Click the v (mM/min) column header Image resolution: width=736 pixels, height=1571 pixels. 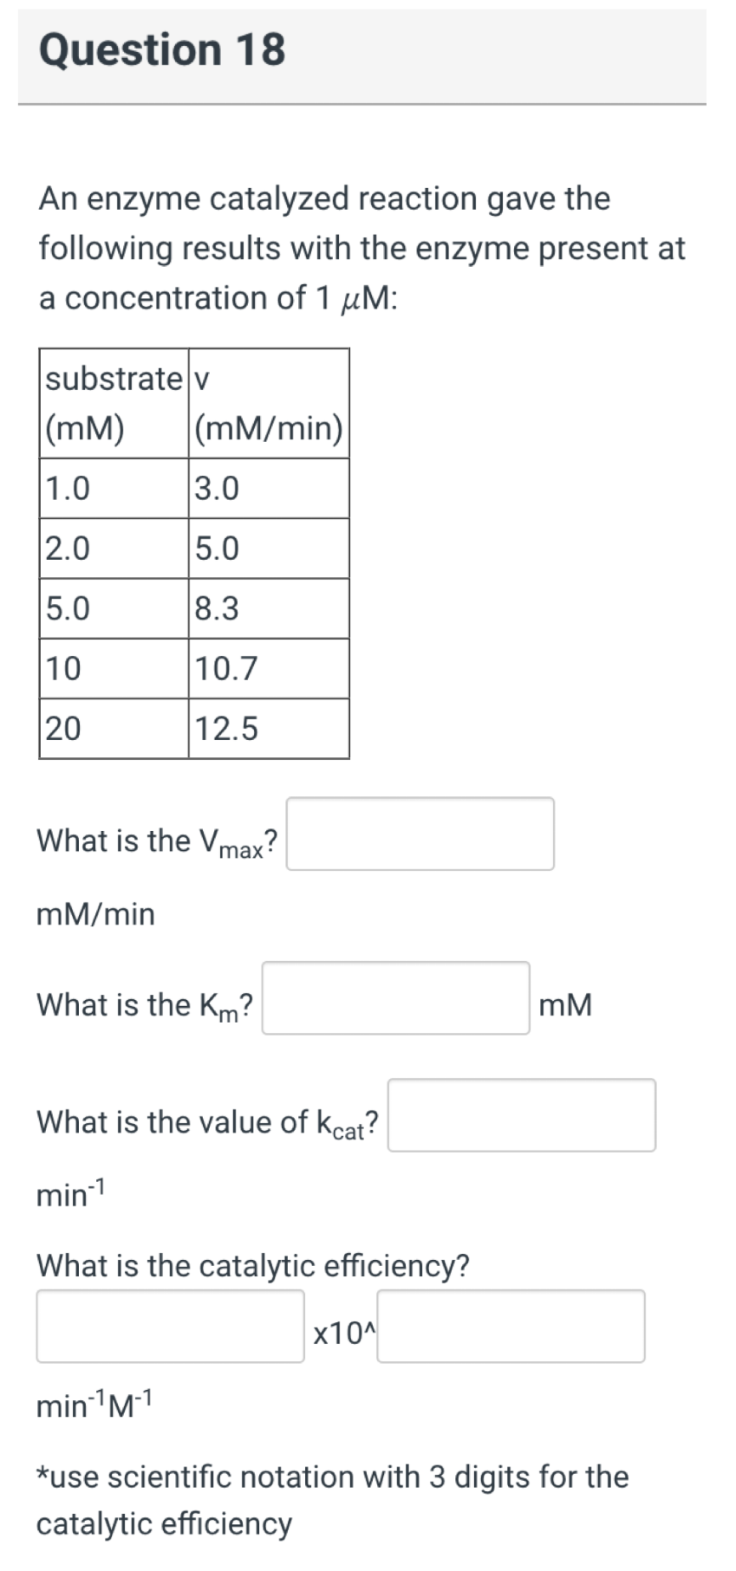(x=266, y=403)
